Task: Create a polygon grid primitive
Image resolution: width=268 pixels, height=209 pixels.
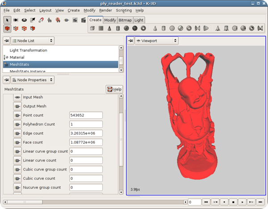Action: 101,28
